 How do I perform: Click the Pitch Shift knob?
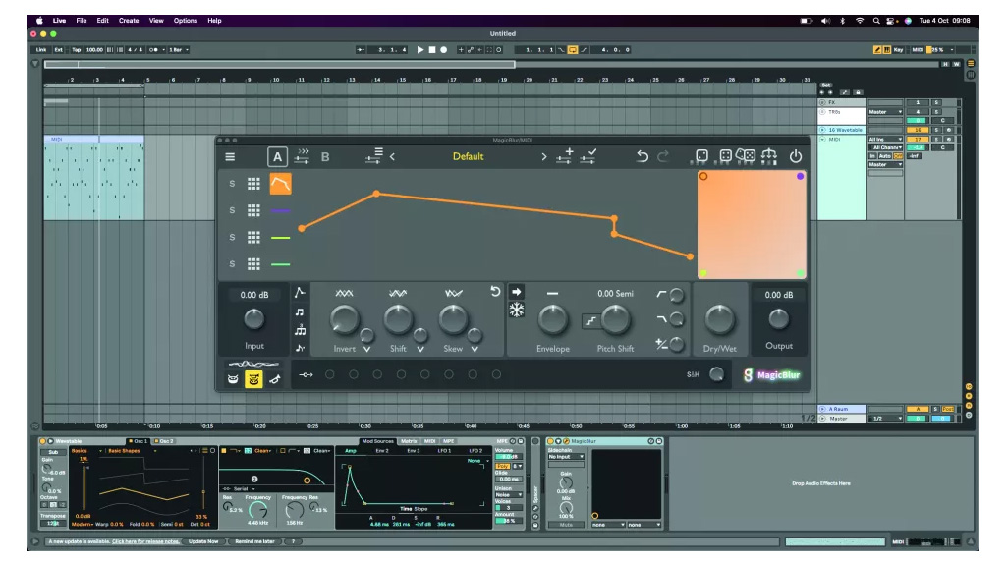pos(615,319)
